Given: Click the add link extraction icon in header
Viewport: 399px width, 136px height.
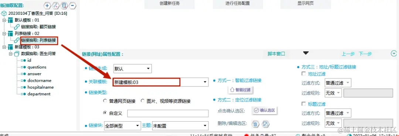Looking at the screenshot, I should point(56,5).
